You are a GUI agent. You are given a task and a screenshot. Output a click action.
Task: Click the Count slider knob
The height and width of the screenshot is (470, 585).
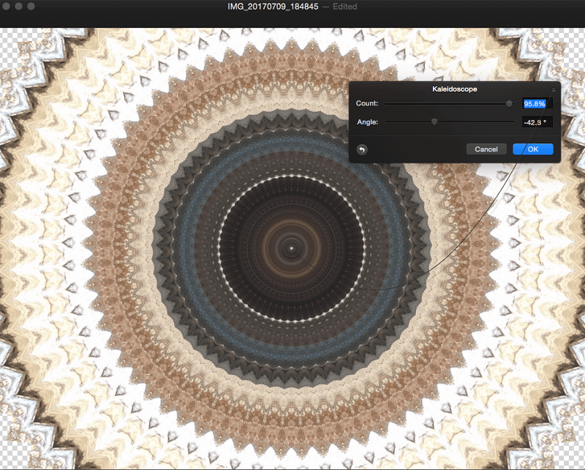tap(509, 103)
